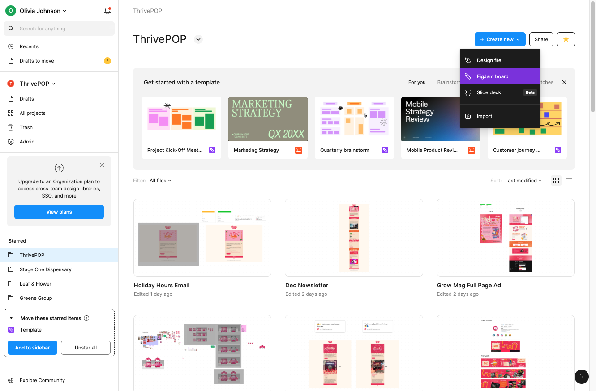
Task: Select the Slide deck Beta option
Action: point(500,92)
